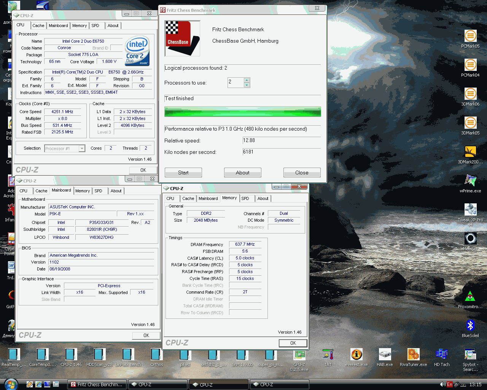Click OK in the top CPU-Z processor window

[x=143, y=170]
